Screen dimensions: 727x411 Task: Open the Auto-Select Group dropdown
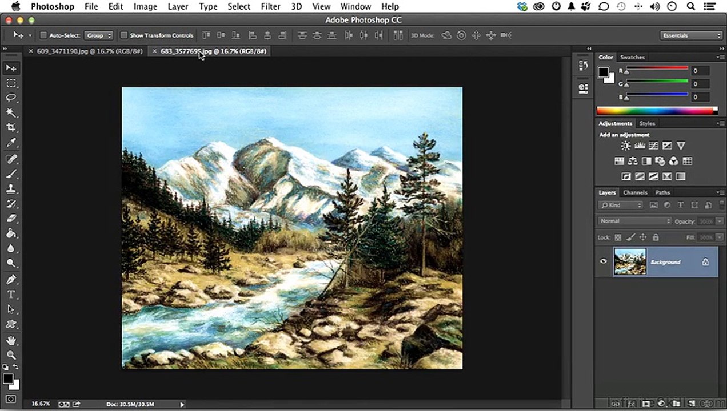pos(99,35)
